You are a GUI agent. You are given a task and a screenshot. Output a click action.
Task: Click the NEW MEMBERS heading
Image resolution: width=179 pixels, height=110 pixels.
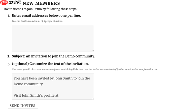pyautogui.click(x=41, y=3)
